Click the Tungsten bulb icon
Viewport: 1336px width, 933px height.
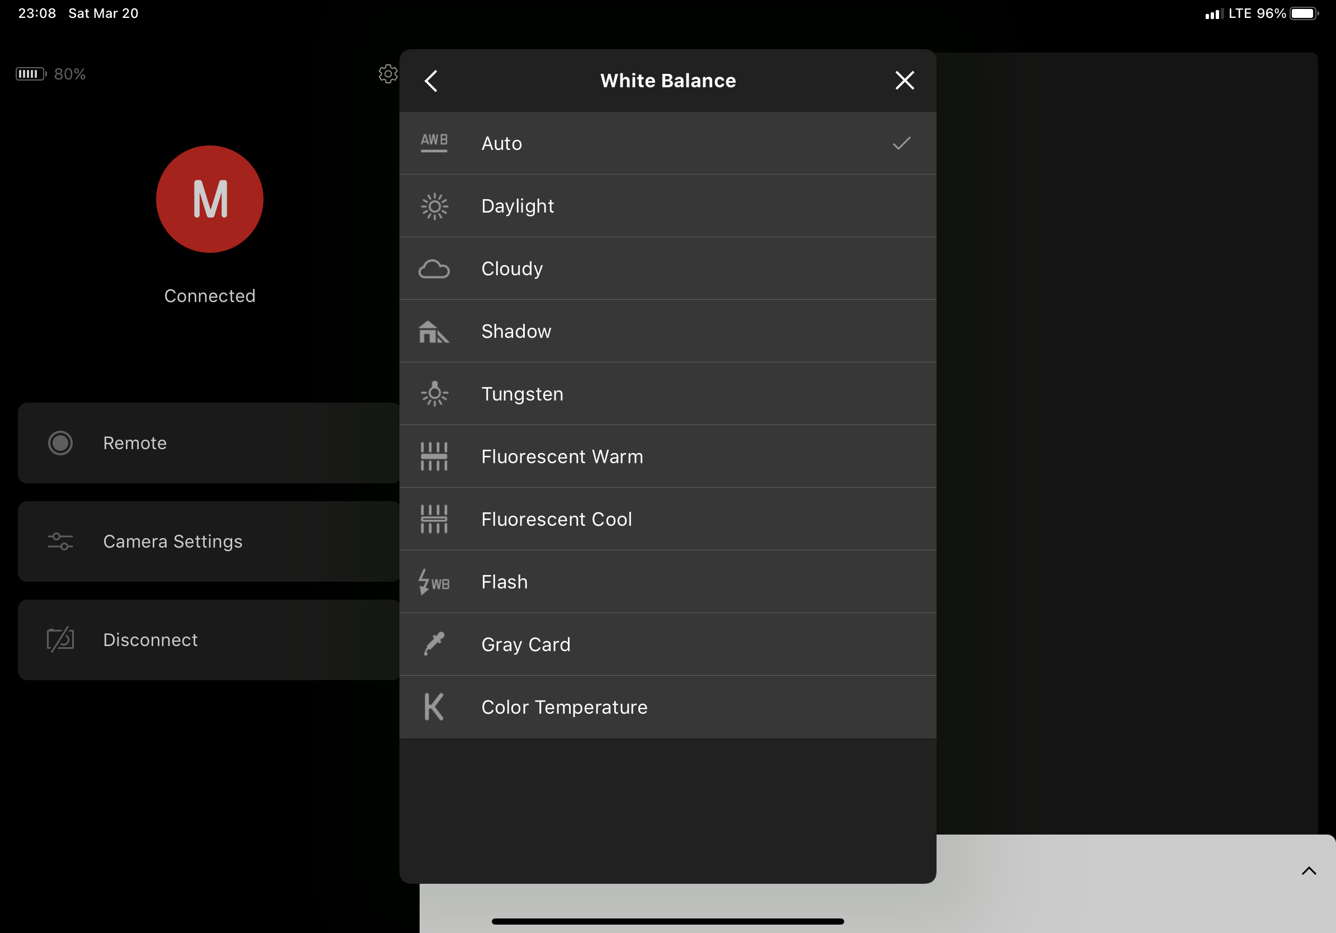(434, 394)
